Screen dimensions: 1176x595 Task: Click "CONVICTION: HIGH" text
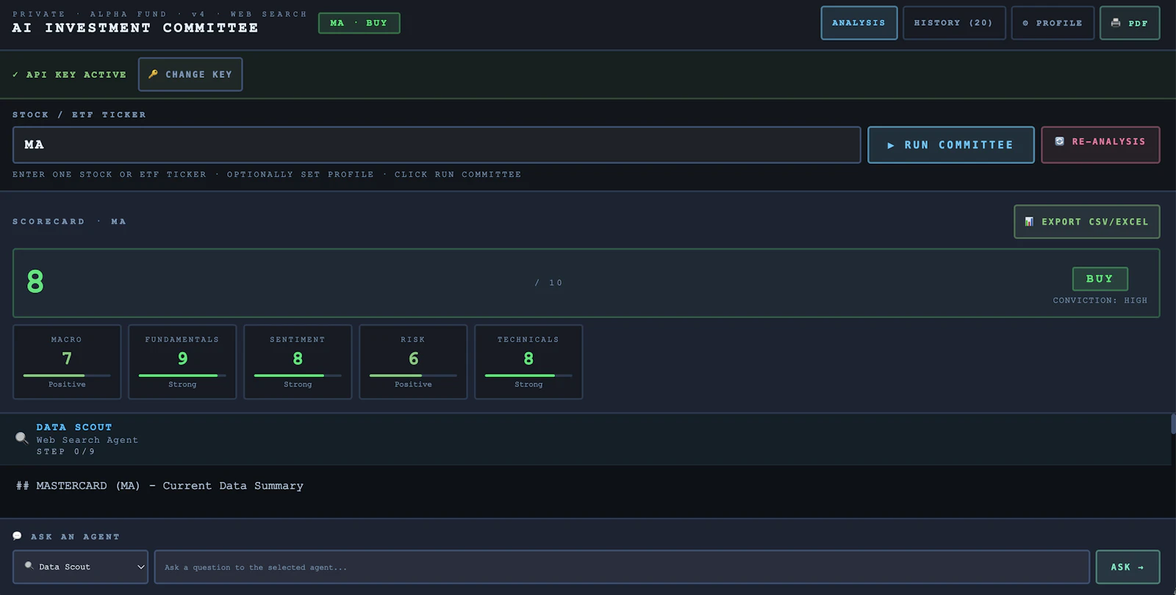1100,300
